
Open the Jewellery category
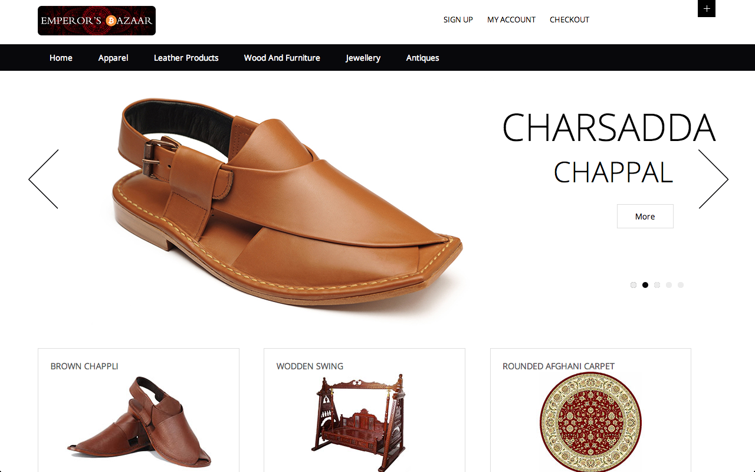point(363,58)
